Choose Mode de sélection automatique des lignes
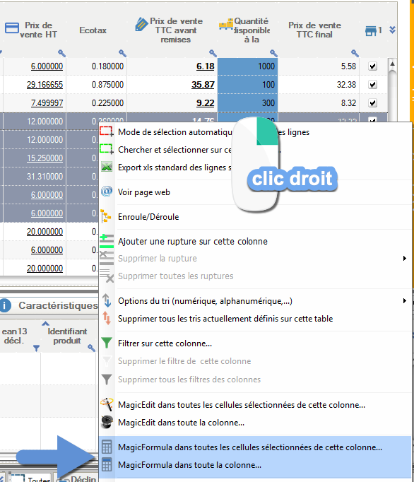This screenshot has height=482, width=414. (x=255, y=131)
